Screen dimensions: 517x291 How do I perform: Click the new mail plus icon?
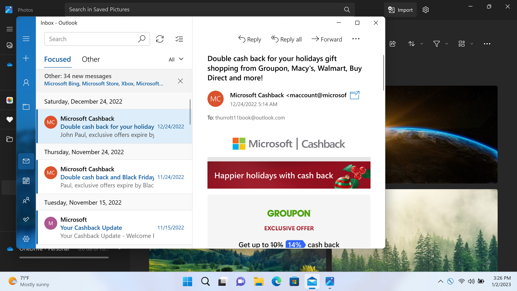pos(26,58)
